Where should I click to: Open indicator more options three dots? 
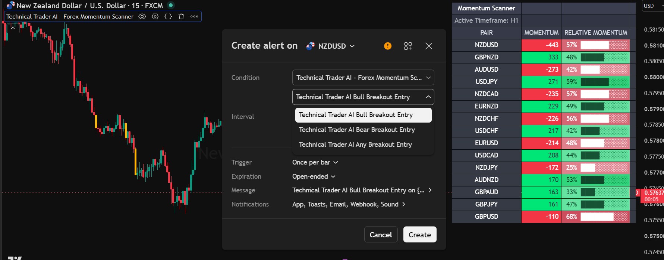[194, 16]
